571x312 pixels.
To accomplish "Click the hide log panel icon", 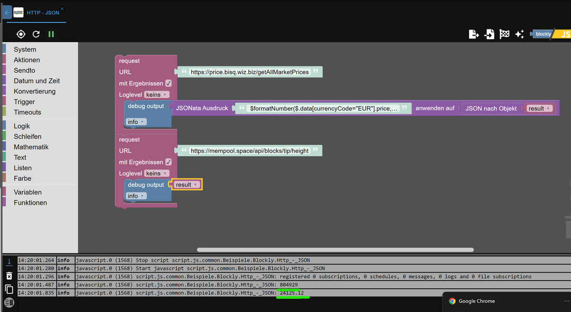I will click(9, 303).
